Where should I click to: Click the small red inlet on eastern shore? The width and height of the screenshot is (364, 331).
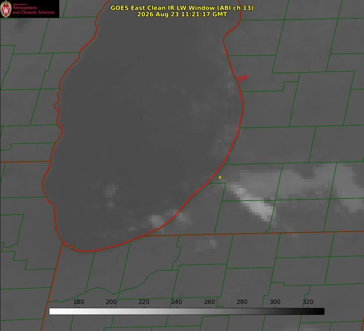(x=241, y=78)
